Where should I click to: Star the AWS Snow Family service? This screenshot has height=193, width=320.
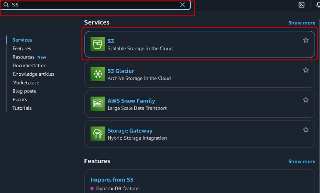(306, 100)
